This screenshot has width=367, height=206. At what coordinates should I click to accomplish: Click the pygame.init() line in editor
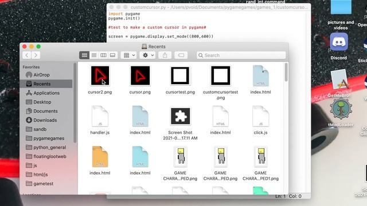pyautogui.click(x=124, y=18)
